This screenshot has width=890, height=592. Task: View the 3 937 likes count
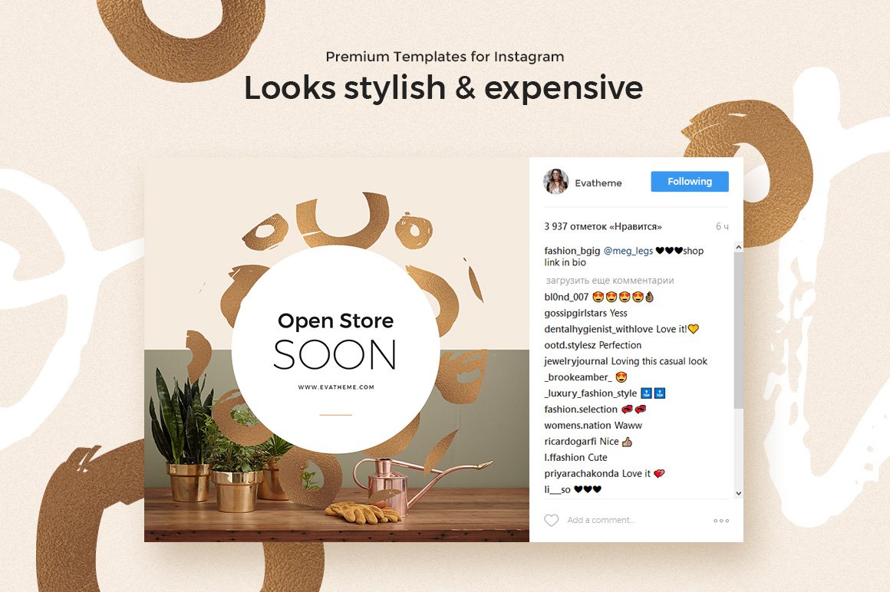click(603, 226)
